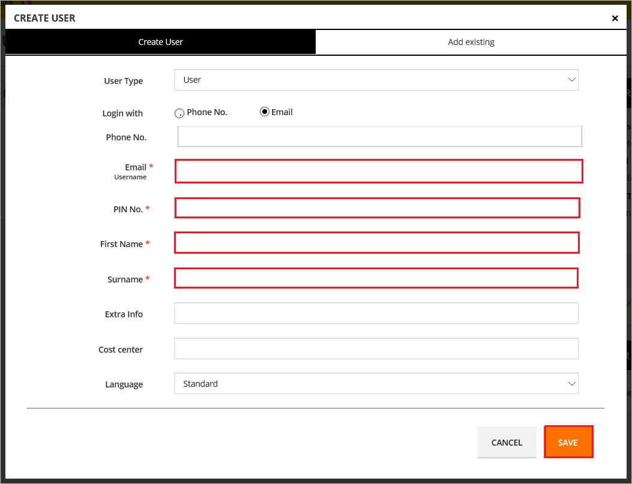Click the User Type dropdown chevron

click(x=571, y=79)
